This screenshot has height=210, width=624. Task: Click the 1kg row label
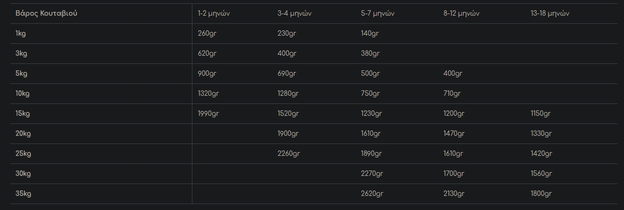point(20,34)
